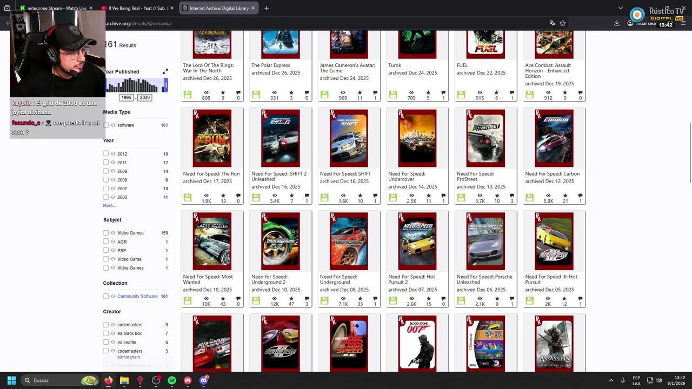Click the volume icon in the system tray

(x=658, y=380)
